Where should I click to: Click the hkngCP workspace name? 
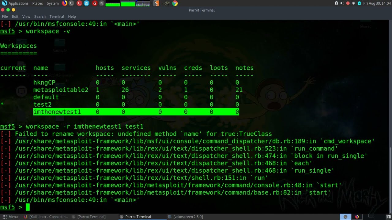44,82
